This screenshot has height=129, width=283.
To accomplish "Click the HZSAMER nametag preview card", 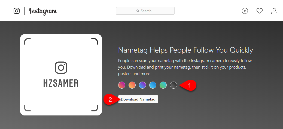I will (61, 75).
